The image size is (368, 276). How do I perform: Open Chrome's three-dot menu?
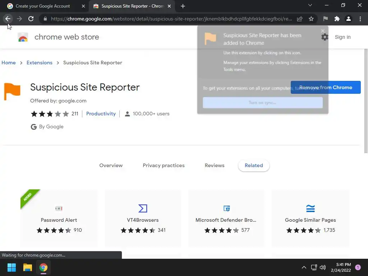360,19
